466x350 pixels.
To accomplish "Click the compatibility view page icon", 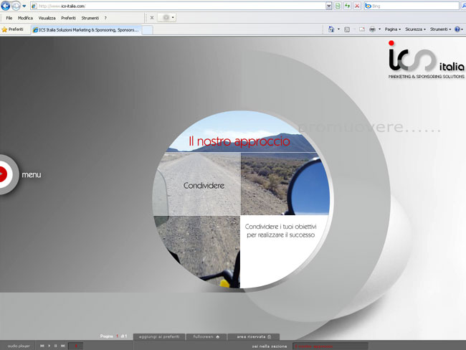I will click(338, 6).
